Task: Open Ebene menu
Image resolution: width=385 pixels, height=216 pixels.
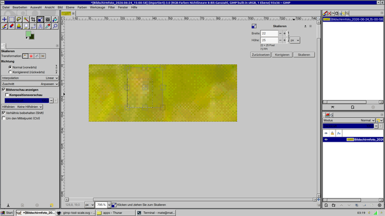Action: [70, 7]
